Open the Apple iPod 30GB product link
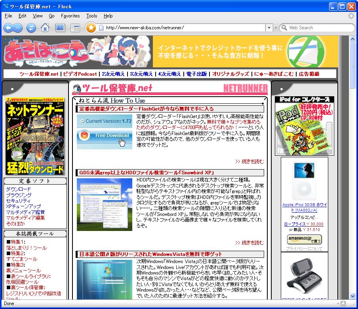This screenshot has width=358, height=309. tap(305, 207)
